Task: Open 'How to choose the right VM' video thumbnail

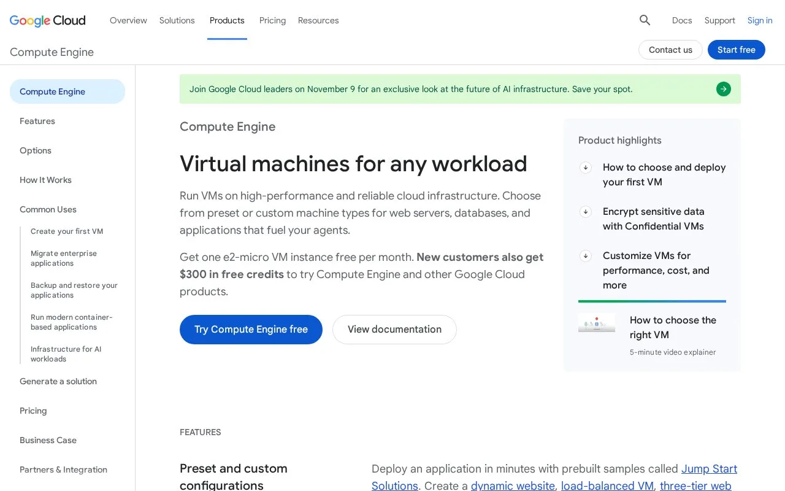Action: tap(597, 323)
